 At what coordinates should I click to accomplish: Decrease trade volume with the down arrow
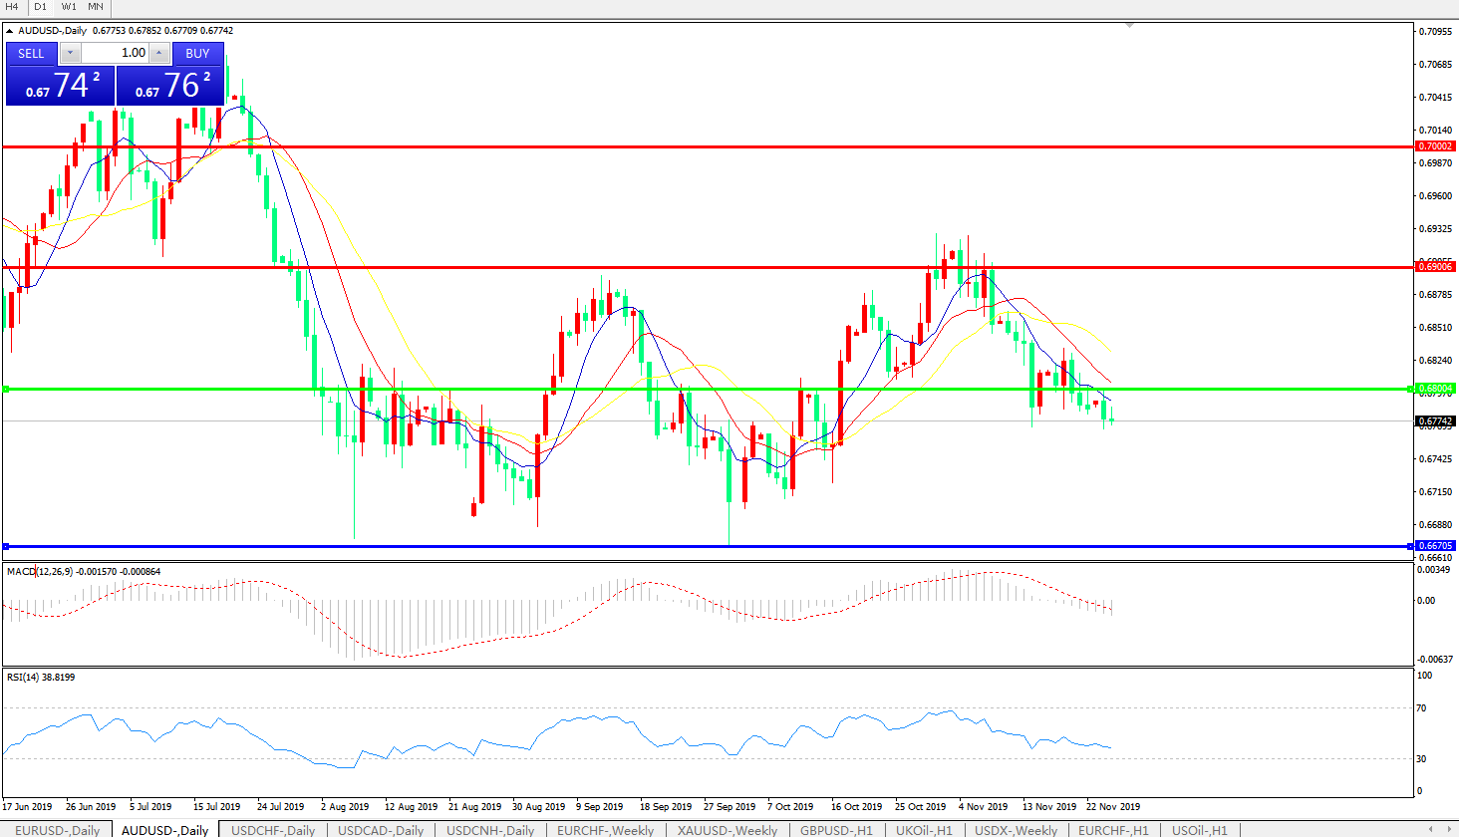(x=71, y=53)
